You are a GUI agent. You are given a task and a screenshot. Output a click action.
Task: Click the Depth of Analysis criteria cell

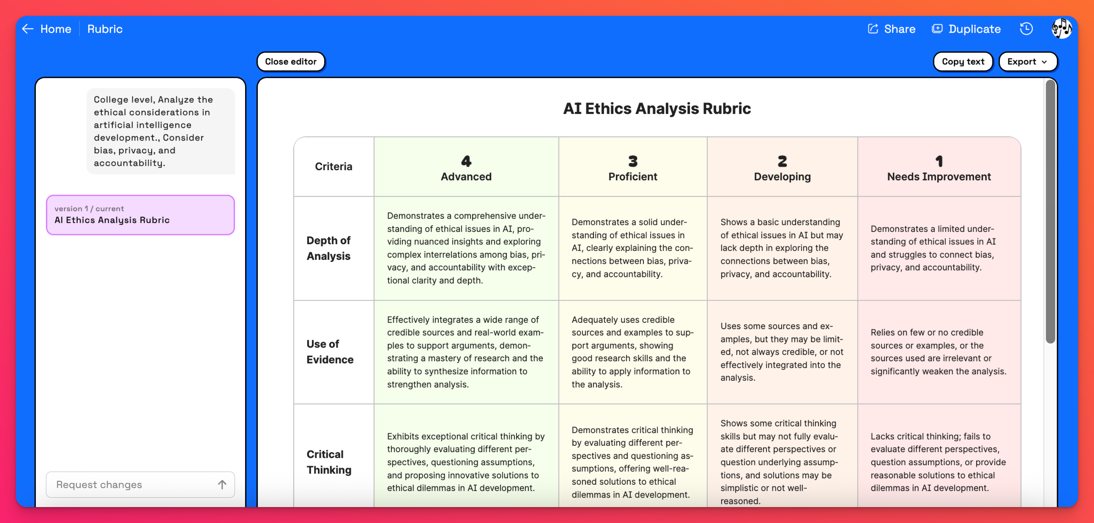pos(334,248)
